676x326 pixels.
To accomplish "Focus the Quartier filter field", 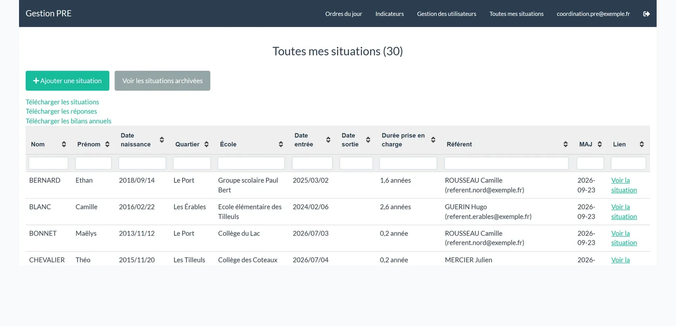I will 192,163.
